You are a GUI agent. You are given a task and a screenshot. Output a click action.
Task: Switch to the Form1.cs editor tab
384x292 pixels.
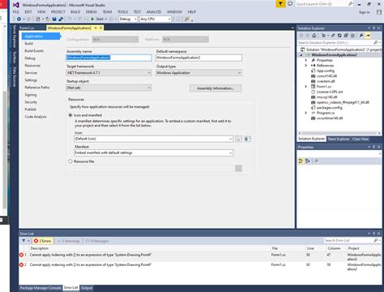click(x=27, y=28)
